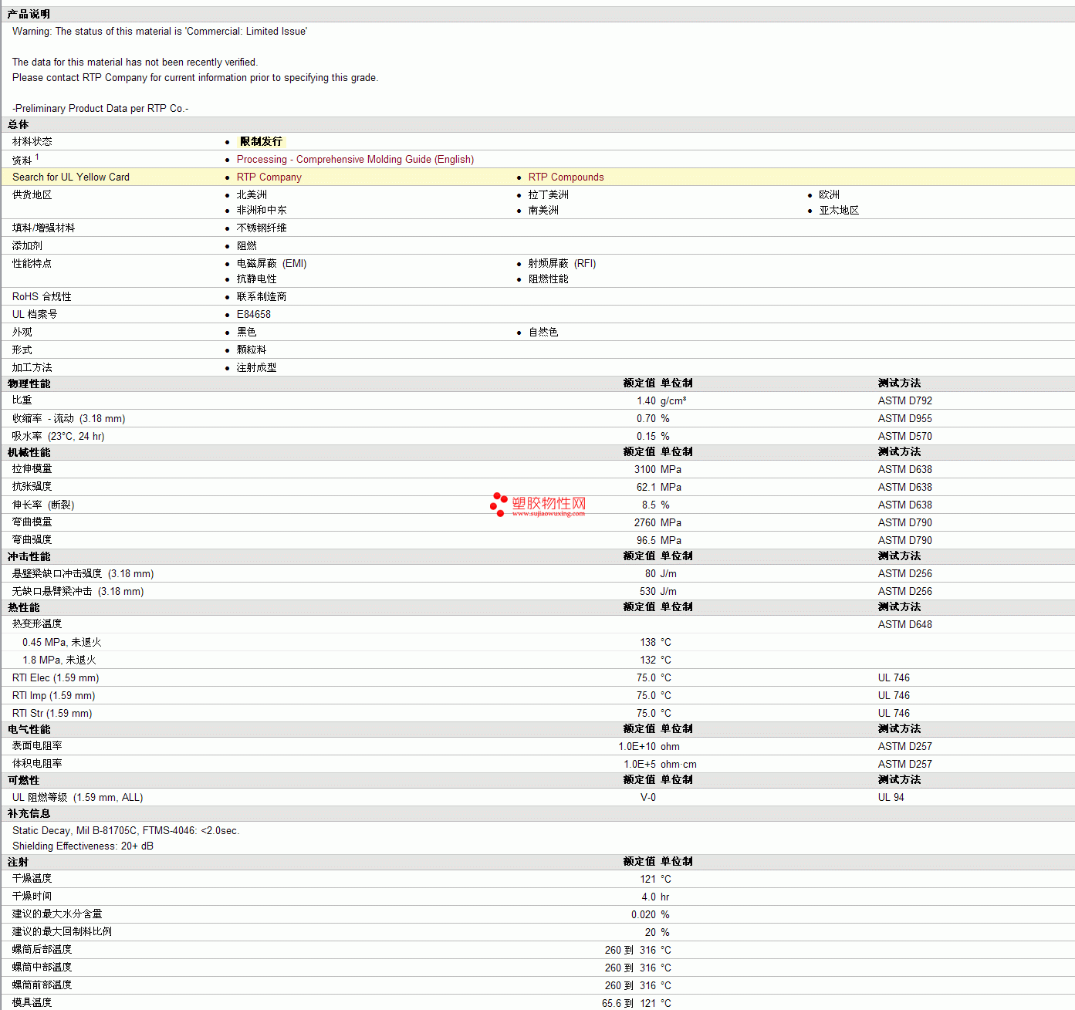Click the 总体 section header
Viewport: 1075px width, 1010px height.
click(19, 125)
